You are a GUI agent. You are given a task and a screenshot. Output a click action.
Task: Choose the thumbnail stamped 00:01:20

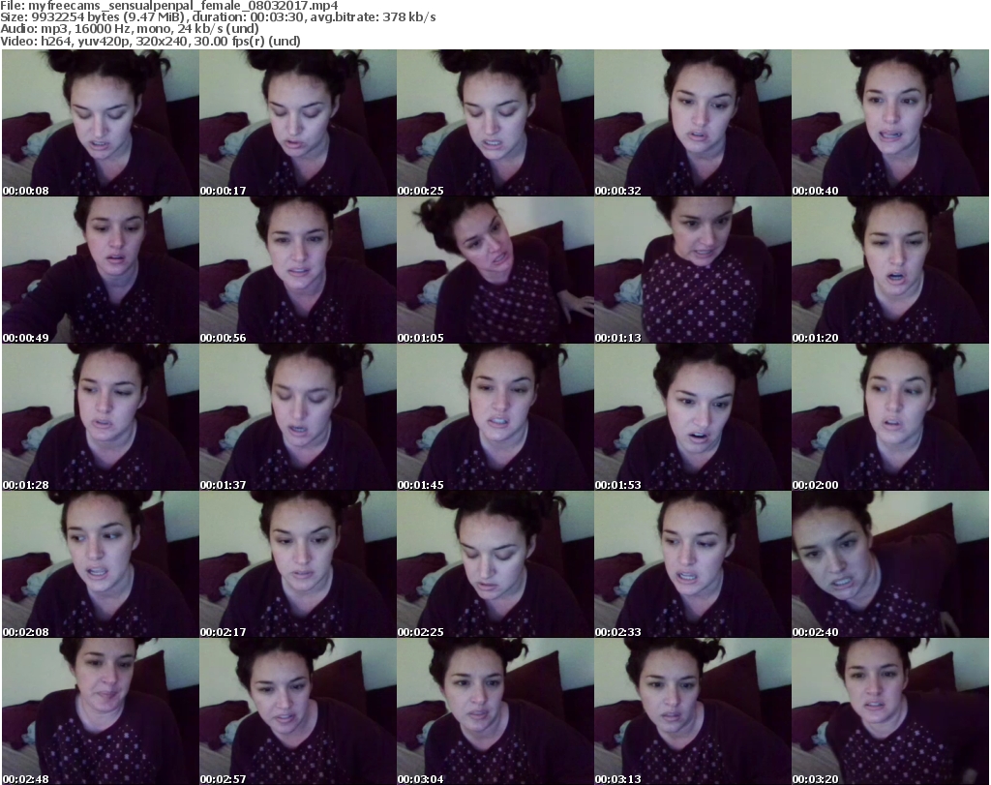tap(890, 270)
